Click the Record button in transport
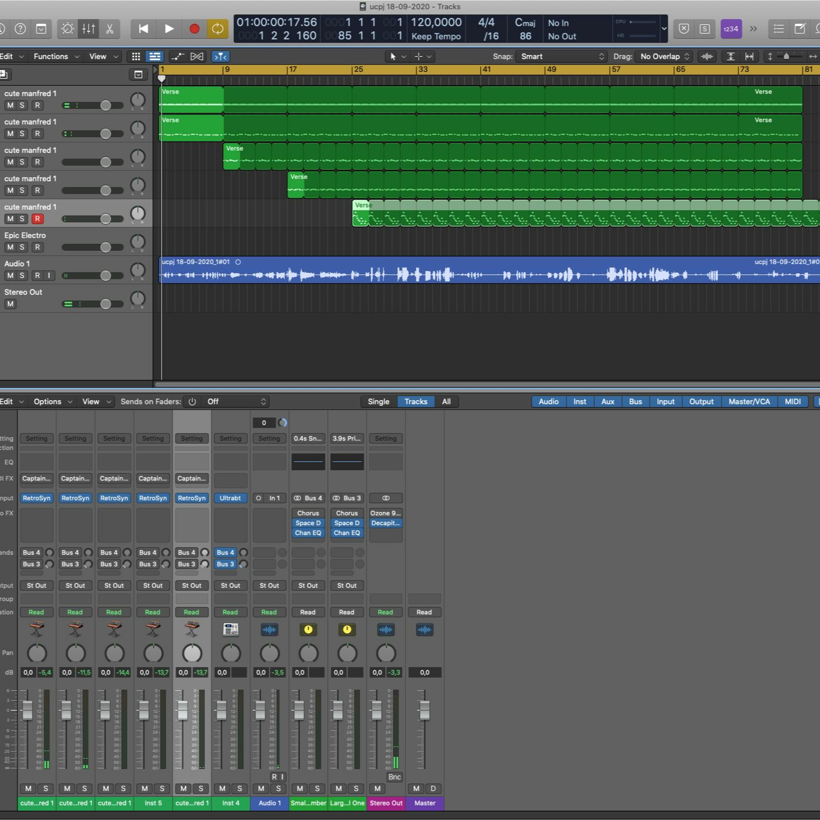Image resolution: width=820 pixels, height=820 pixels. [x=194, y=29]
